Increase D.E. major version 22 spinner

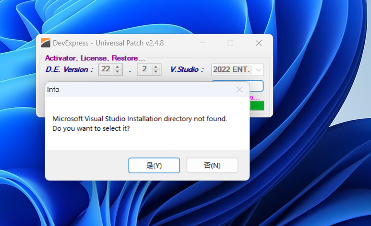[x=118, y=67]
